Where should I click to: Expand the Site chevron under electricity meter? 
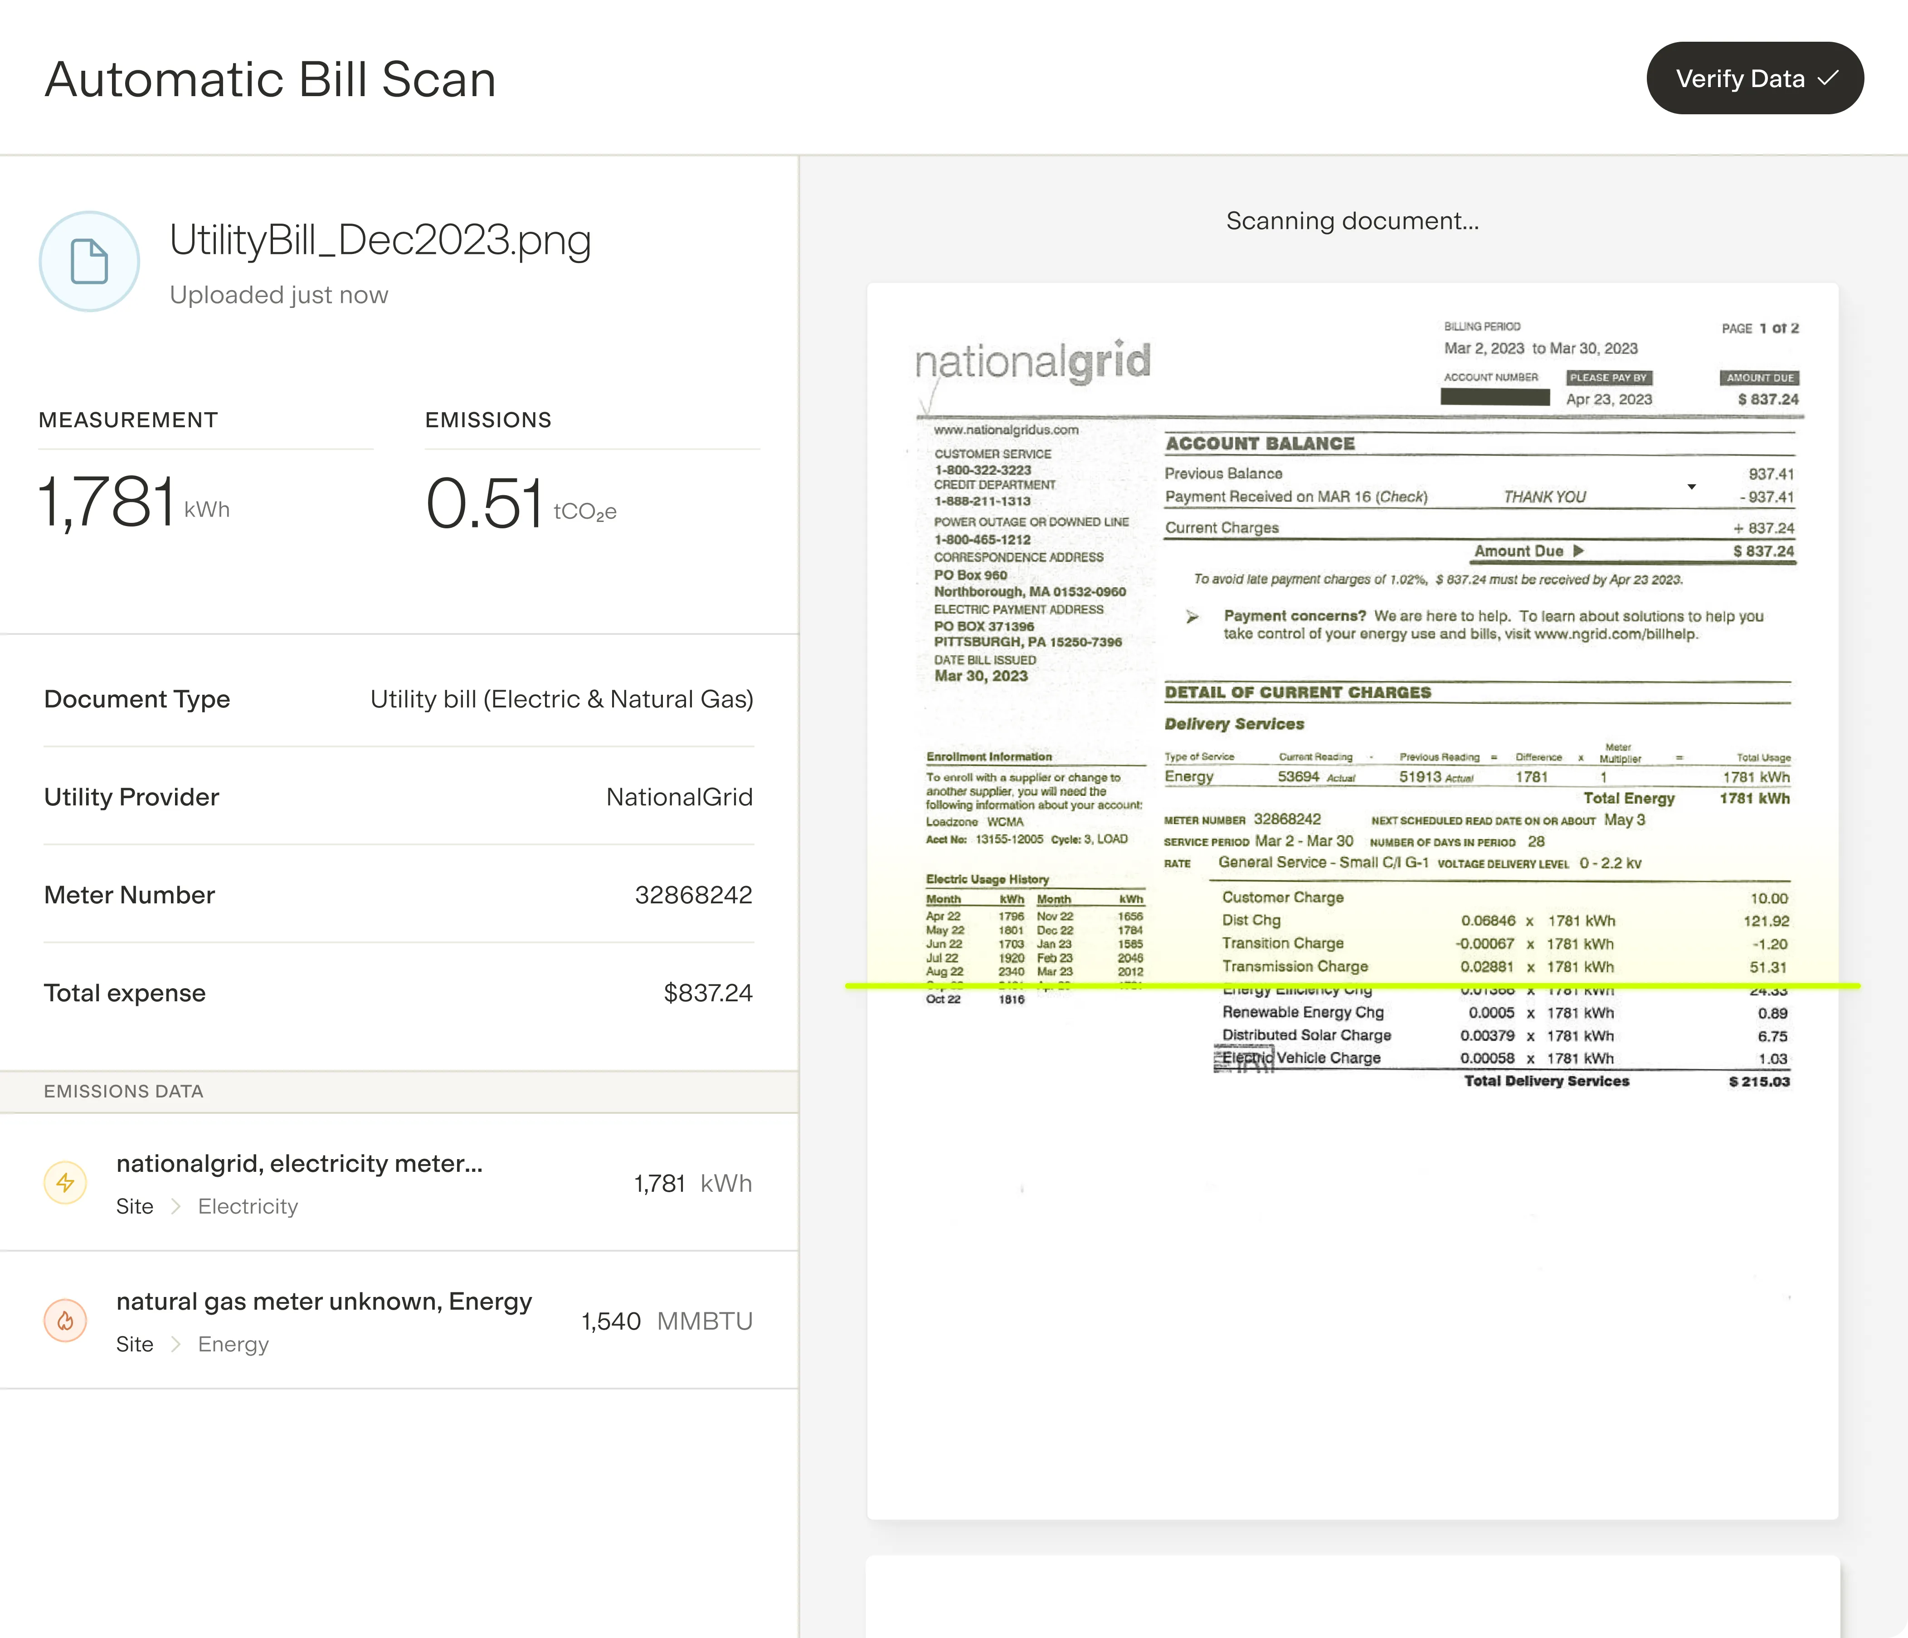175,1206
